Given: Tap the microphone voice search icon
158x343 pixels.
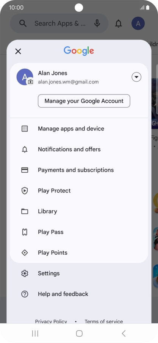Looking at the screenshot, I should 97,24.
